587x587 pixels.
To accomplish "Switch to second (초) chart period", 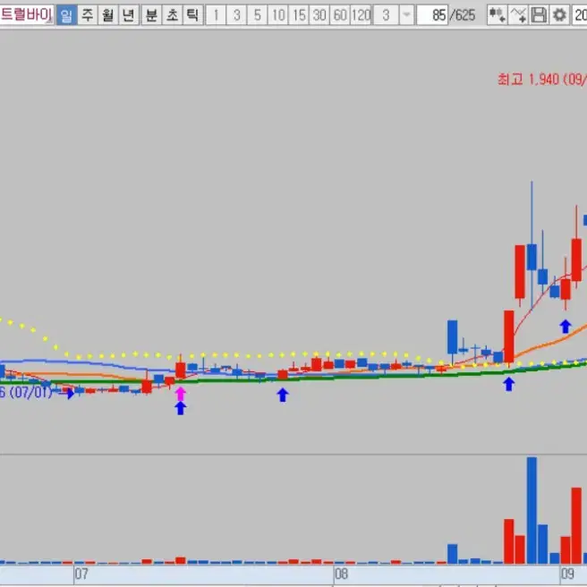I will click(172, 15).
